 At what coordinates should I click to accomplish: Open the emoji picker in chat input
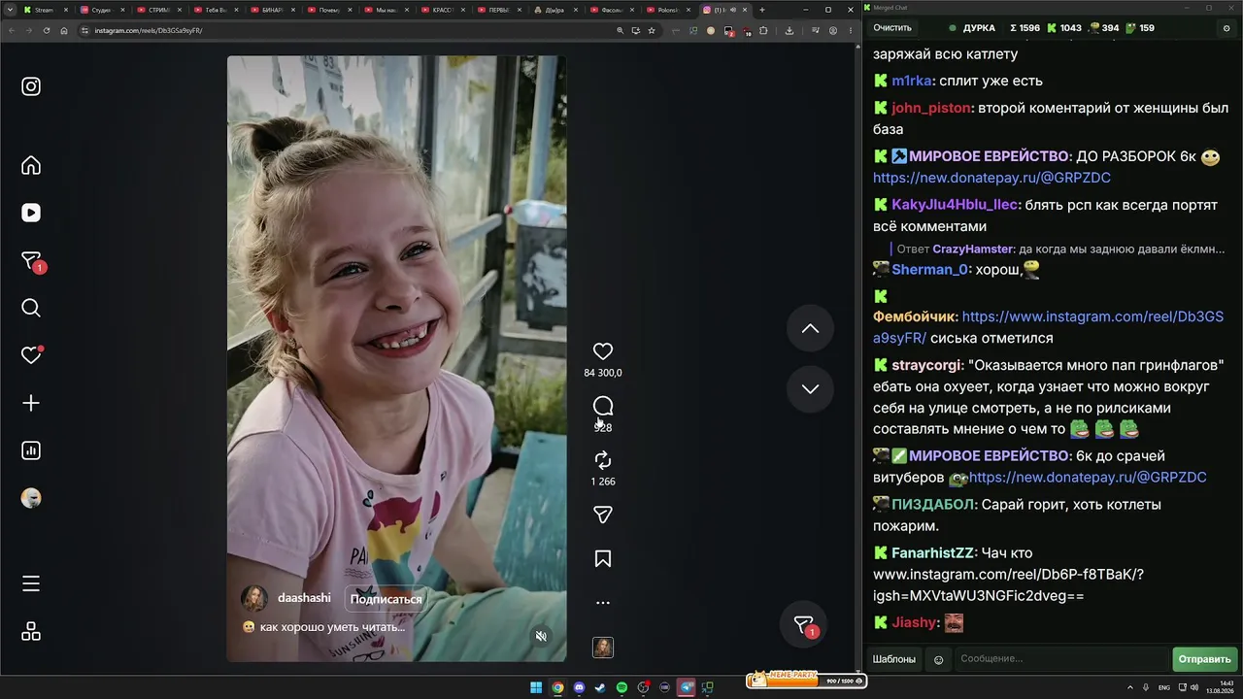point(938,659)
